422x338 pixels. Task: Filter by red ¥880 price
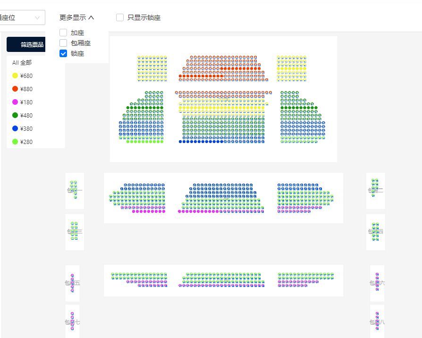point(23,89)
